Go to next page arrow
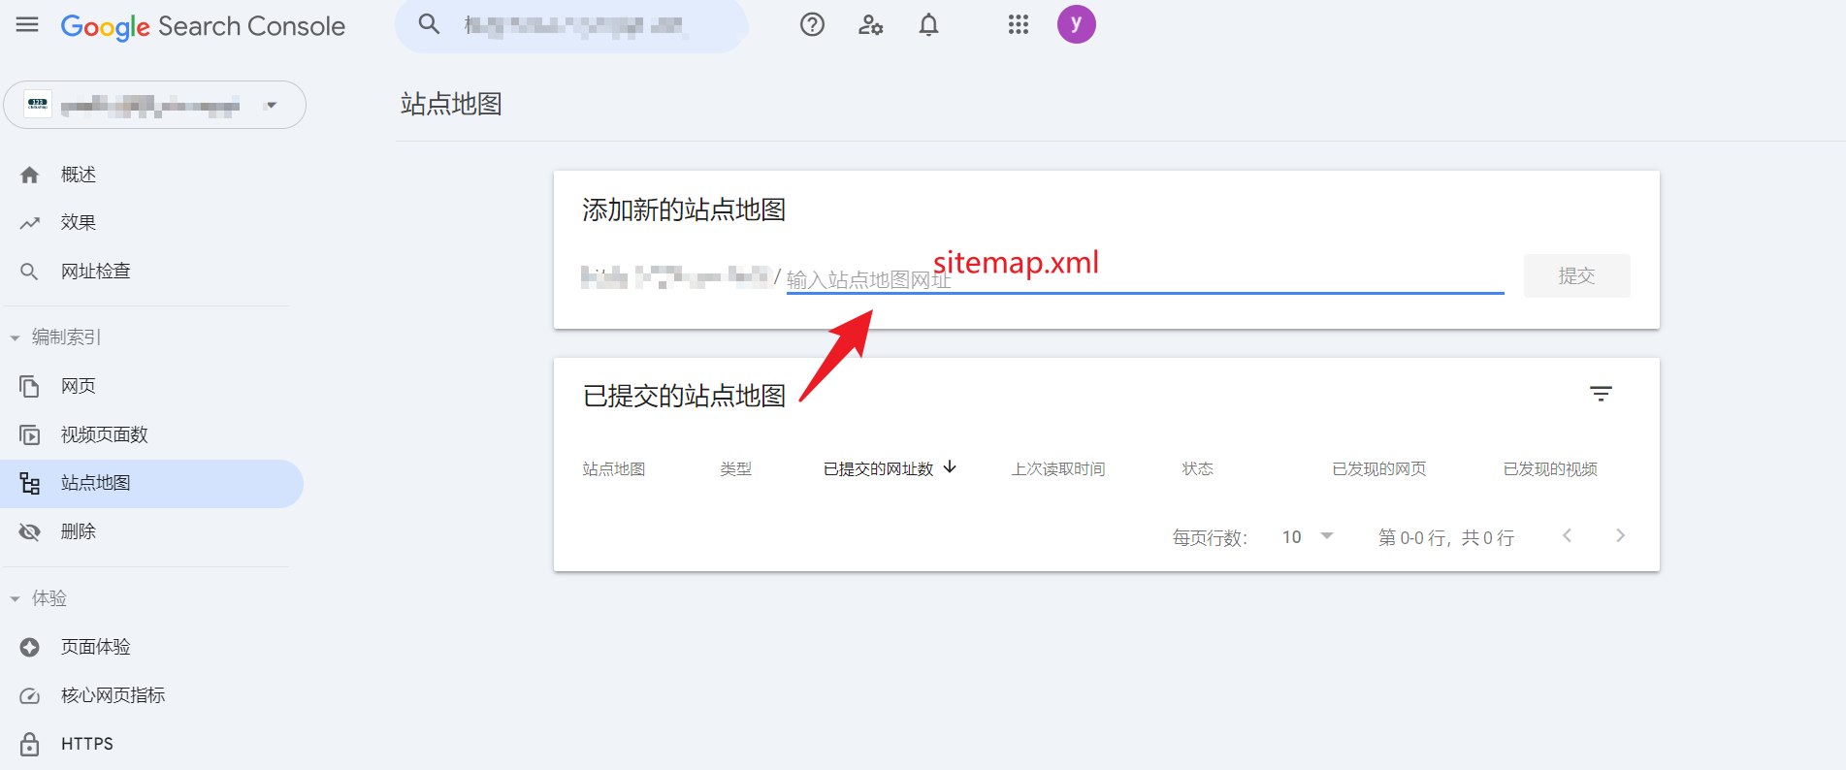 (x=1620, y=536)
